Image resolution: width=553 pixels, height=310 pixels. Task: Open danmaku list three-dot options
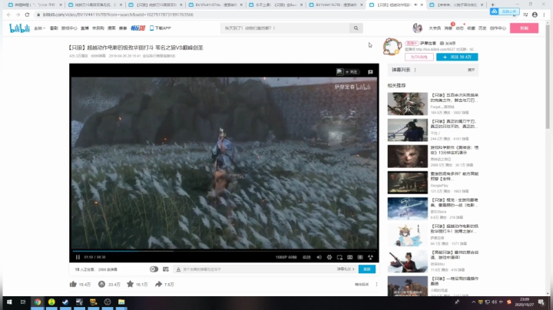click(415, 70)
